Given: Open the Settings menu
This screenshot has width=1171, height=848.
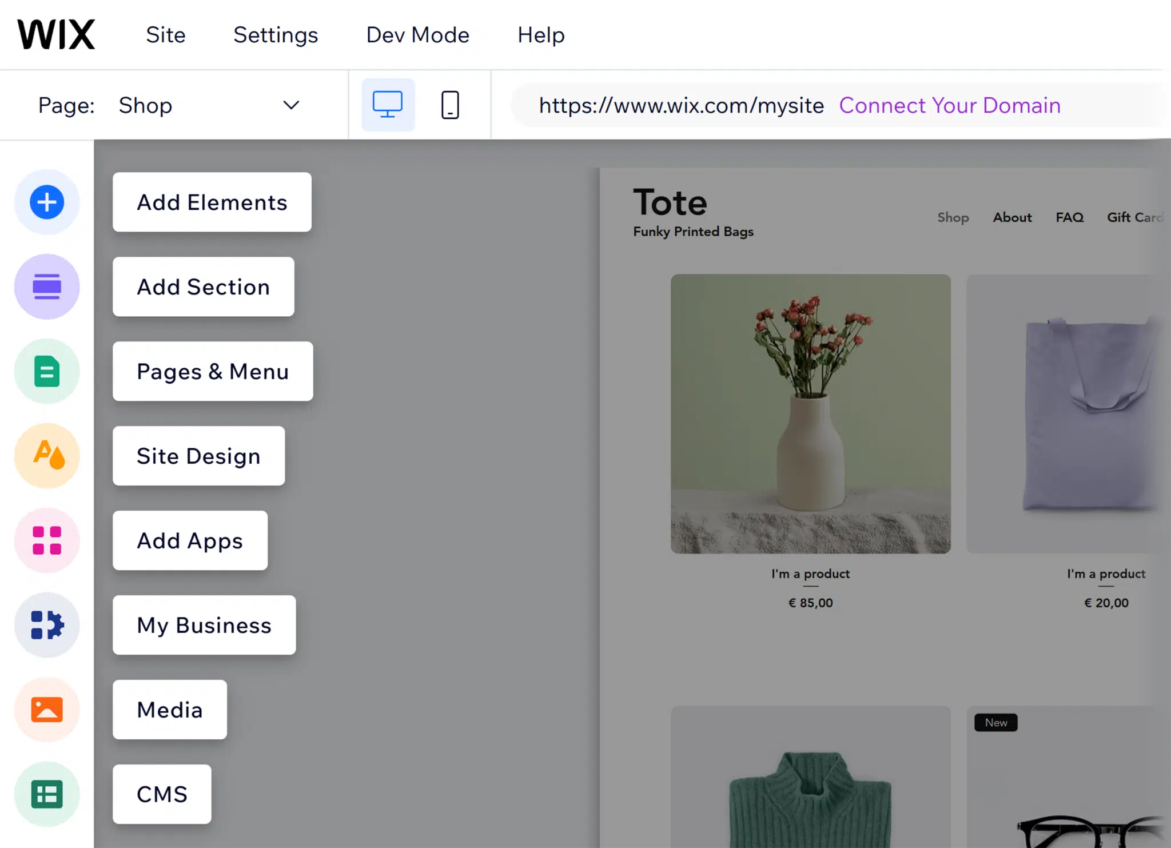Looking at the screenshot, I should point(276,35).
